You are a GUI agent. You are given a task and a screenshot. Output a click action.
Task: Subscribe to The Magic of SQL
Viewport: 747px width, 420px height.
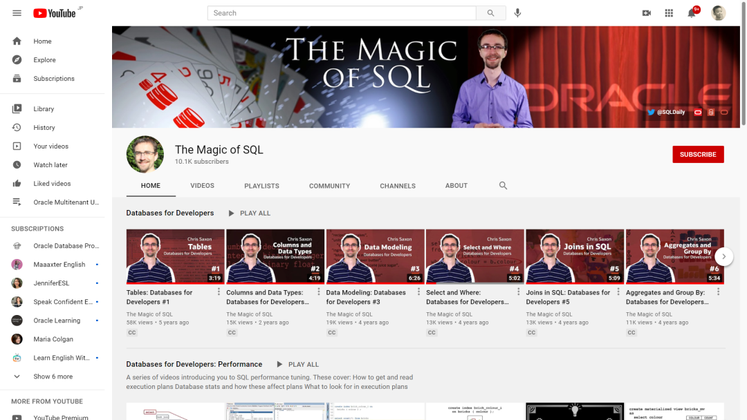(x=698, y=154)
